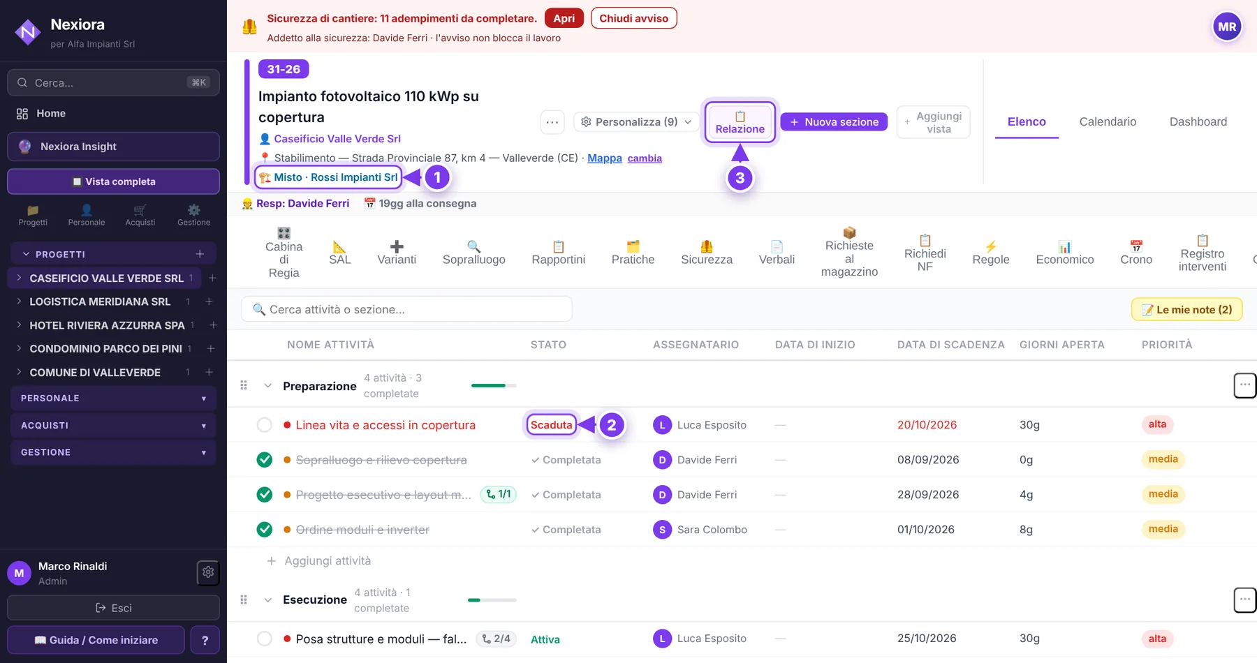Collapse the Esecuzione section
This screenshot has height=663, width=1257.
coord(267,599)
